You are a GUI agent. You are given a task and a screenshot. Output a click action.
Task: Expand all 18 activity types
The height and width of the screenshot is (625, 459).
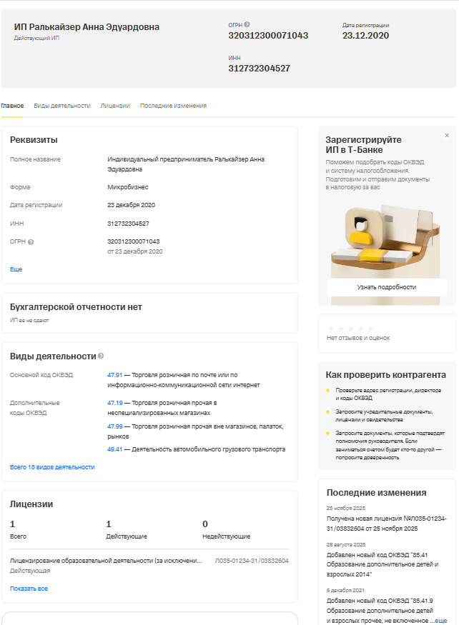[x=52, y=467]
